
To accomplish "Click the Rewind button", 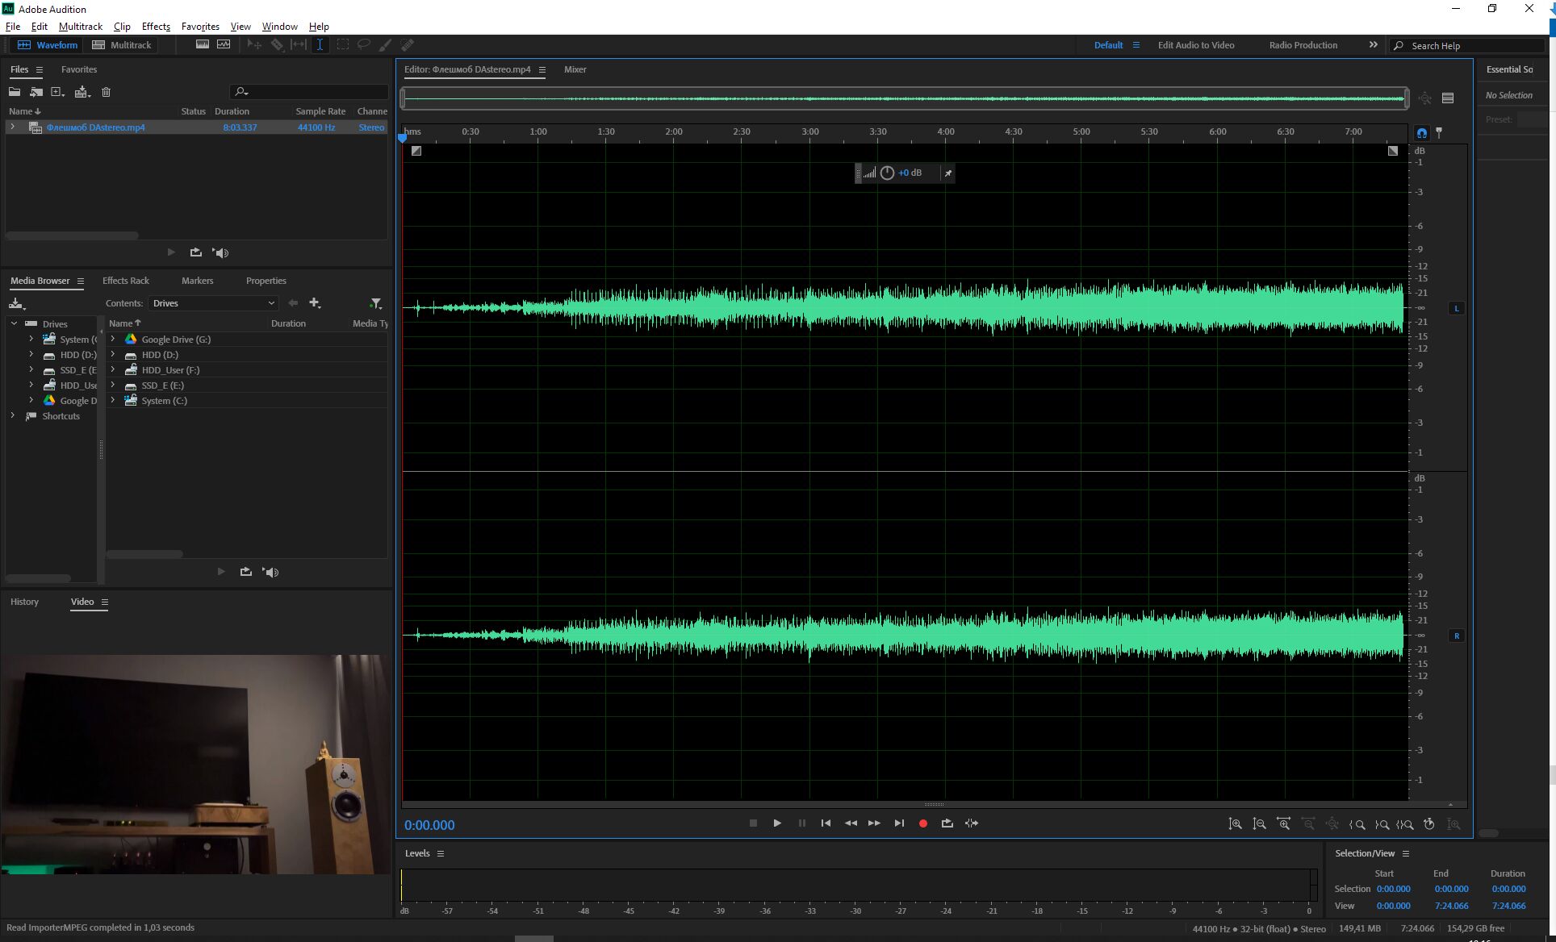I will [x=851, y=823].
